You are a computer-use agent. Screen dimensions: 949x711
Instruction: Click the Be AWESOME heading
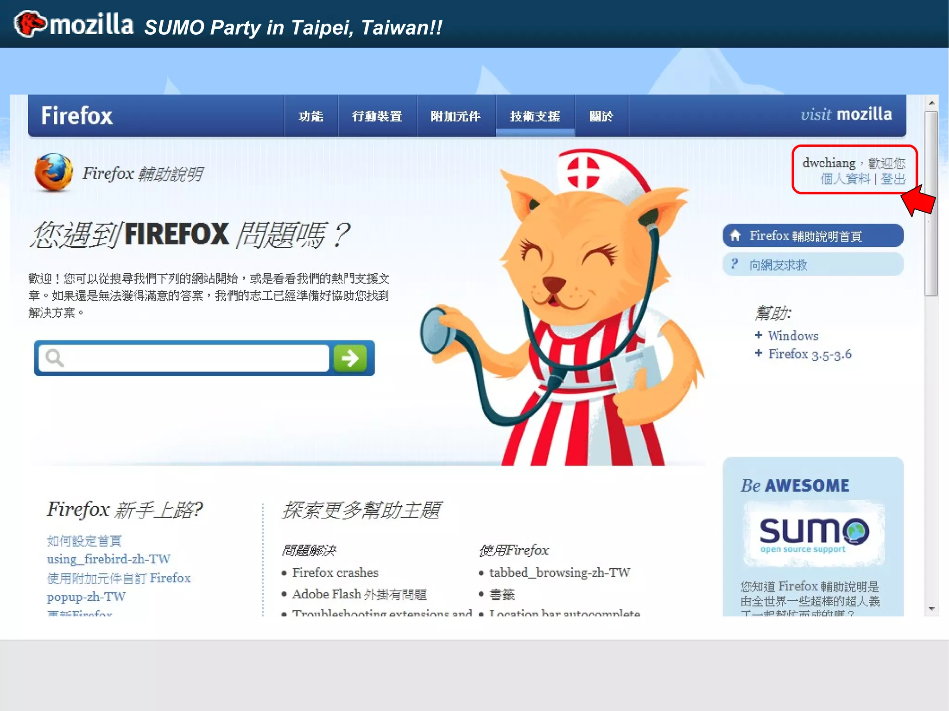coord(795,485)
